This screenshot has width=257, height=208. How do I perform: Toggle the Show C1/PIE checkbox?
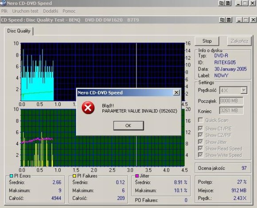[x=200, y=128]
